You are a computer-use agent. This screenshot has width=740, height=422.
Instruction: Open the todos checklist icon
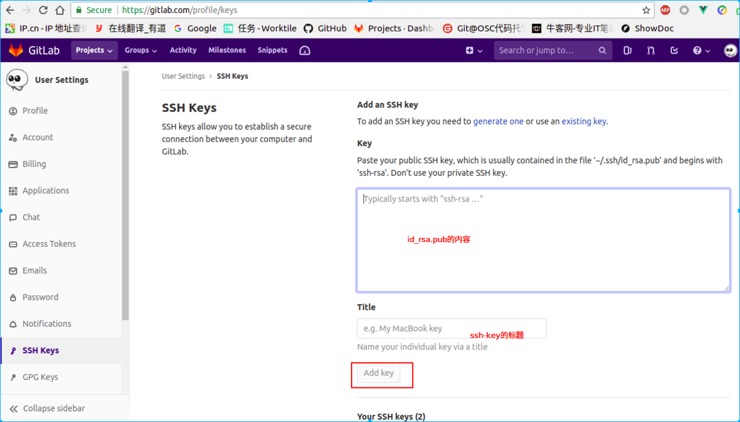pos(674,50)
